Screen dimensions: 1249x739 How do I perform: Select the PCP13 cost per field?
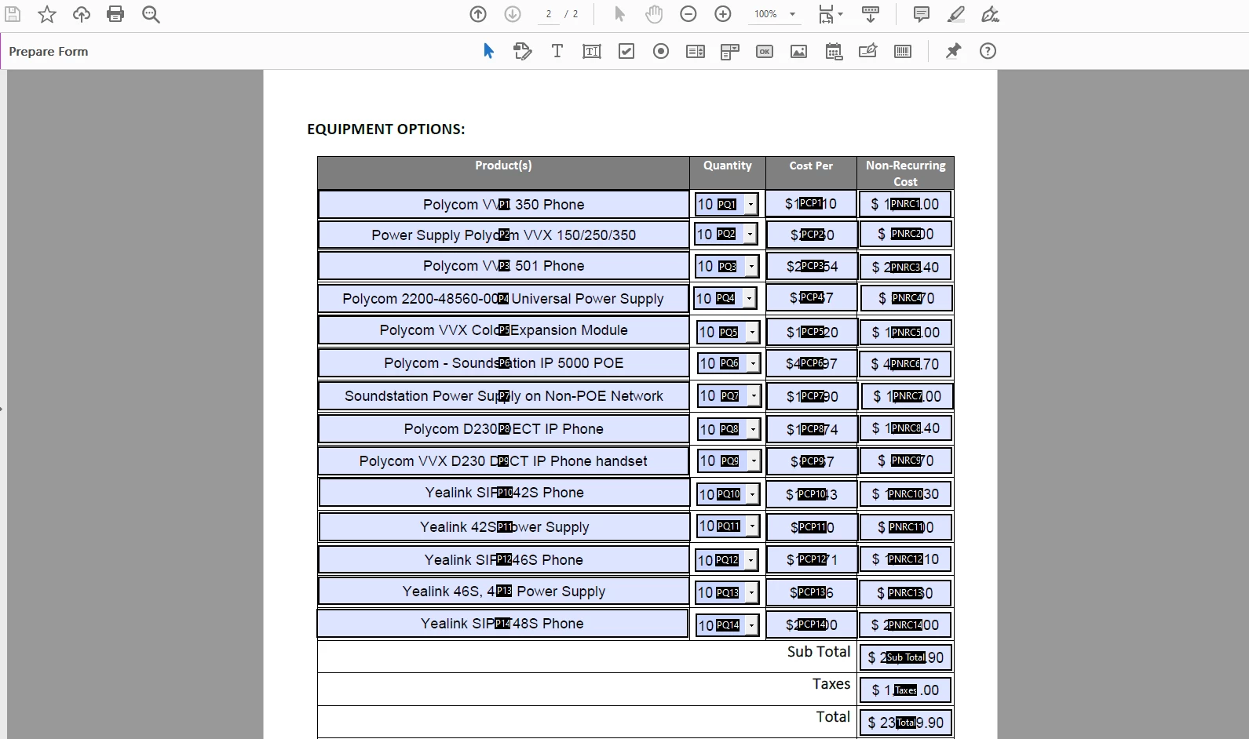pyautogui.click(x=812, y=592)
